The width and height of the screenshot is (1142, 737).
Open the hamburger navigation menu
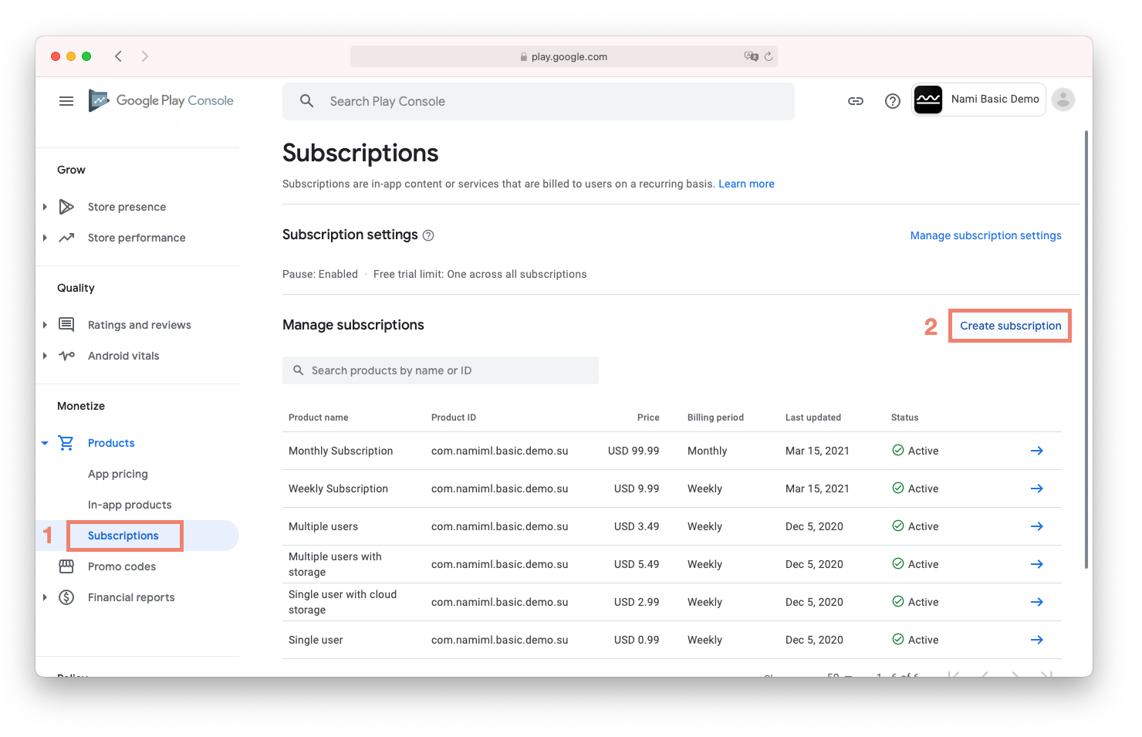pos(66,101)
